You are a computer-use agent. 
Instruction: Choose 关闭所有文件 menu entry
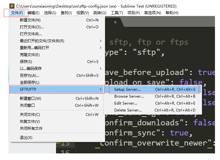pos(57,129)
